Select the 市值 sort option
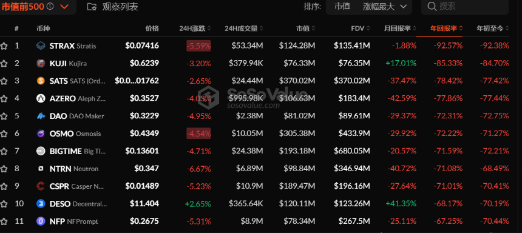The height and width of the screenshot is (233, 522). point(342,6)
